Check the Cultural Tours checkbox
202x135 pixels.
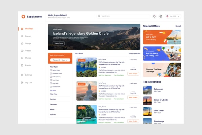click(51, 77)
